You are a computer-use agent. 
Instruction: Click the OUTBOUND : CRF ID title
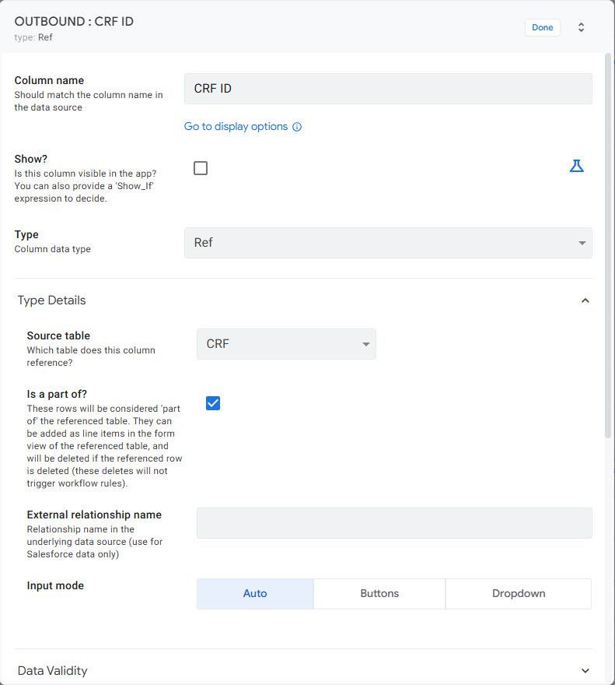[x=74, y=22]
